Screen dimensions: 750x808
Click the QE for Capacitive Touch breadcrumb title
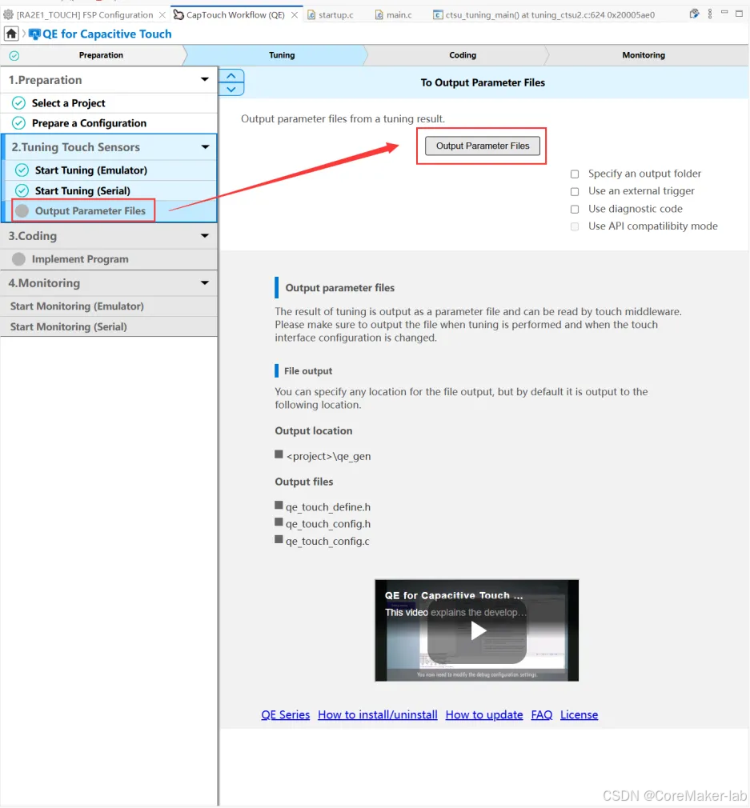[x=106, y=34]
